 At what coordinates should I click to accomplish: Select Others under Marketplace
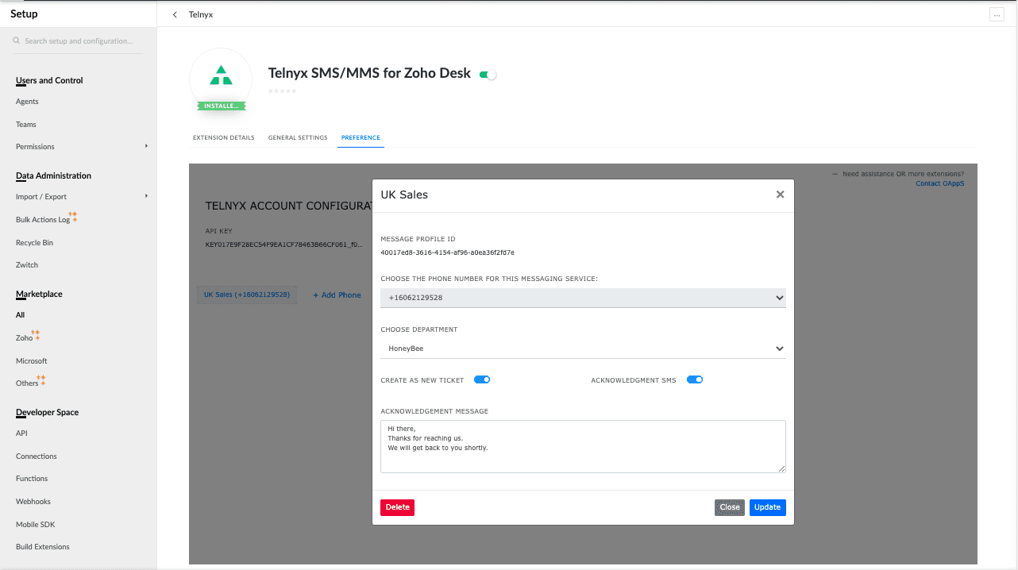27,383
